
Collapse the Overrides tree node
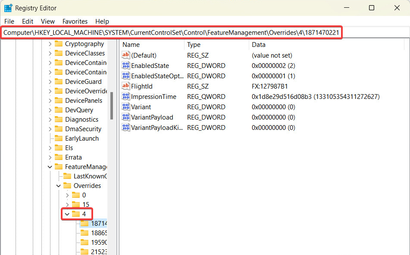pos(59,186)
